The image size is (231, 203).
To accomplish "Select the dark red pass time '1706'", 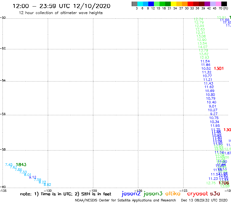I will pyautogui.click(x=224, y=183).
